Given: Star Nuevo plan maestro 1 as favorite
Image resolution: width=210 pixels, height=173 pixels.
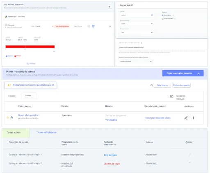Looking at the screenshot, I should tap(8, 118).
